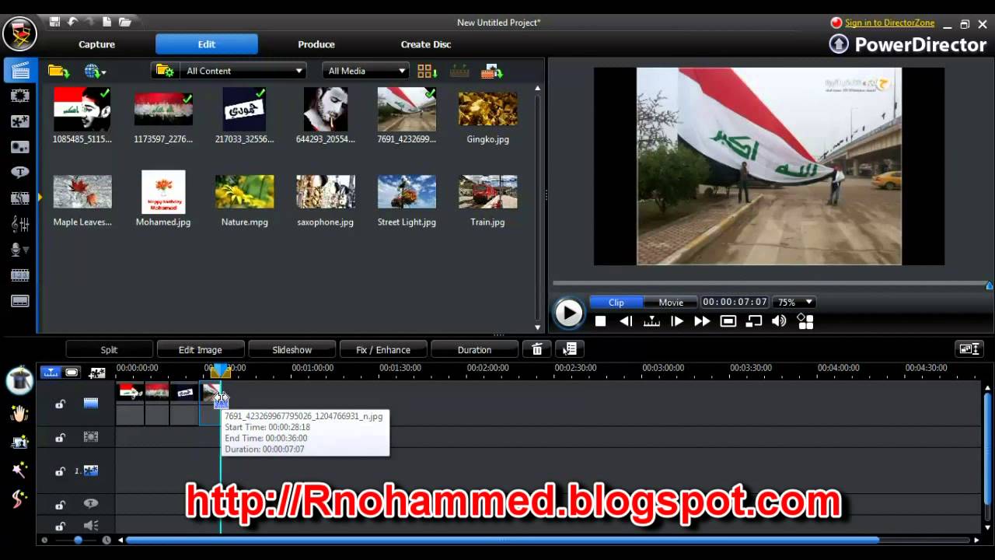Screen dimensions: 995x560
Task: Toggle lock on the effect track
Action: point(60,438)
